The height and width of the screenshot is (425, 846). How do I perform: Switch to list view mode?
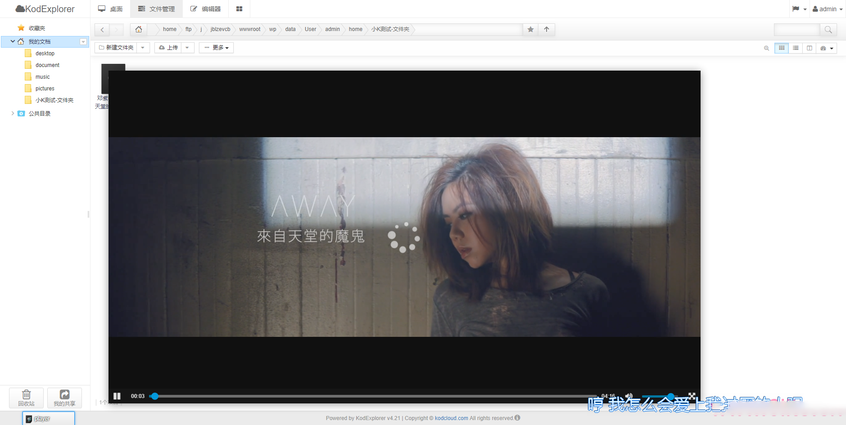tap(796, 48)
